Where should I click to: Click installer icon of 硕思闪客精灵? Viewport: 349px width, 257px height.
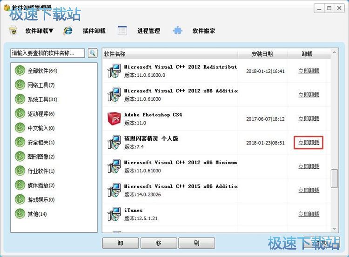point(114,143)
